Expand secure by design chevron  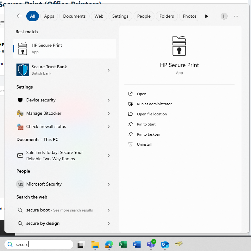click(109, 223)
